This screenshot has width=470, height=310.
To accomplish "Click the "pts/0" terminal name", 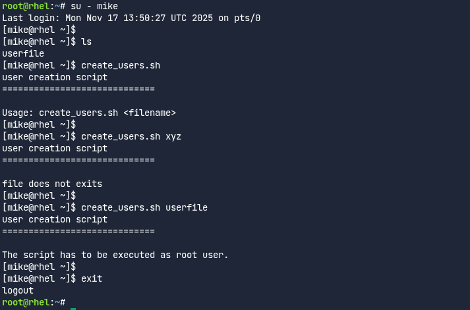I will coord(247,18).
